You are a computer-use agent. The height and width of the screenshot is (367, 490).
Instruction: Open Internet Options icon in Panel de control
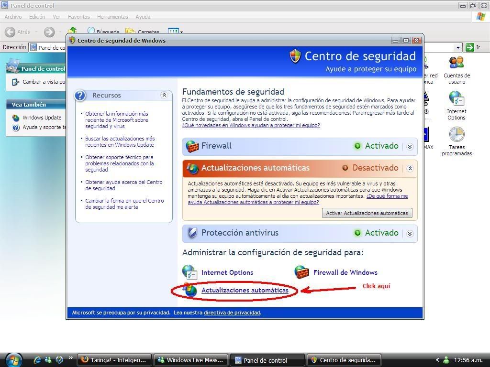(456, 106)
